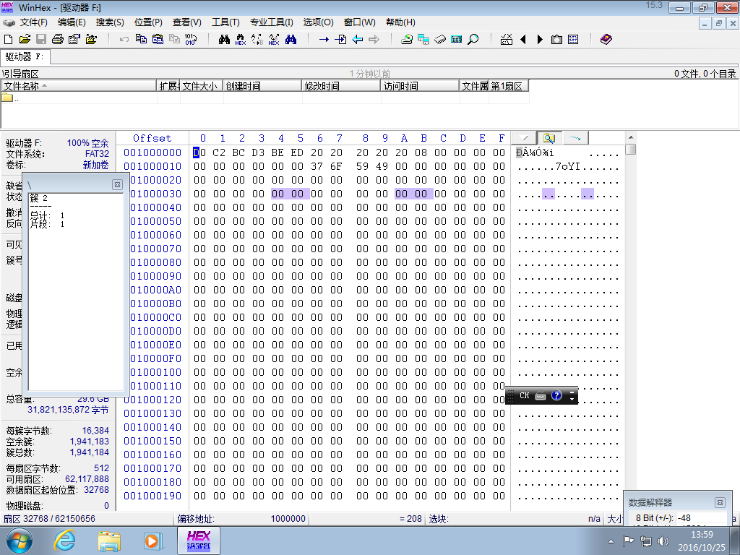Click the blue Back arrow icon
The height and width of the screenshot is (555, 740).
[357, 39]
